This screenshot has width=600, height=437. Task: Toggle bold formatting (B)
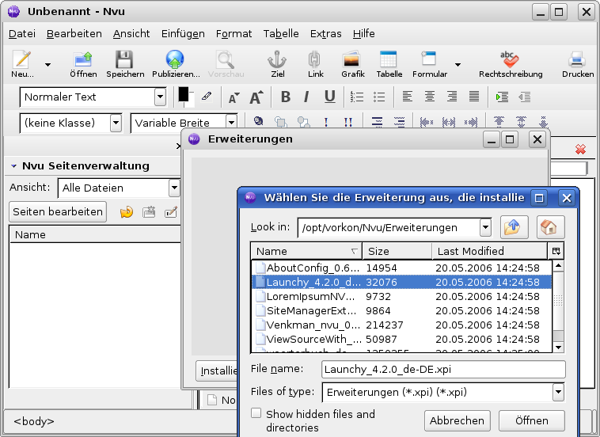click(286, 97)
